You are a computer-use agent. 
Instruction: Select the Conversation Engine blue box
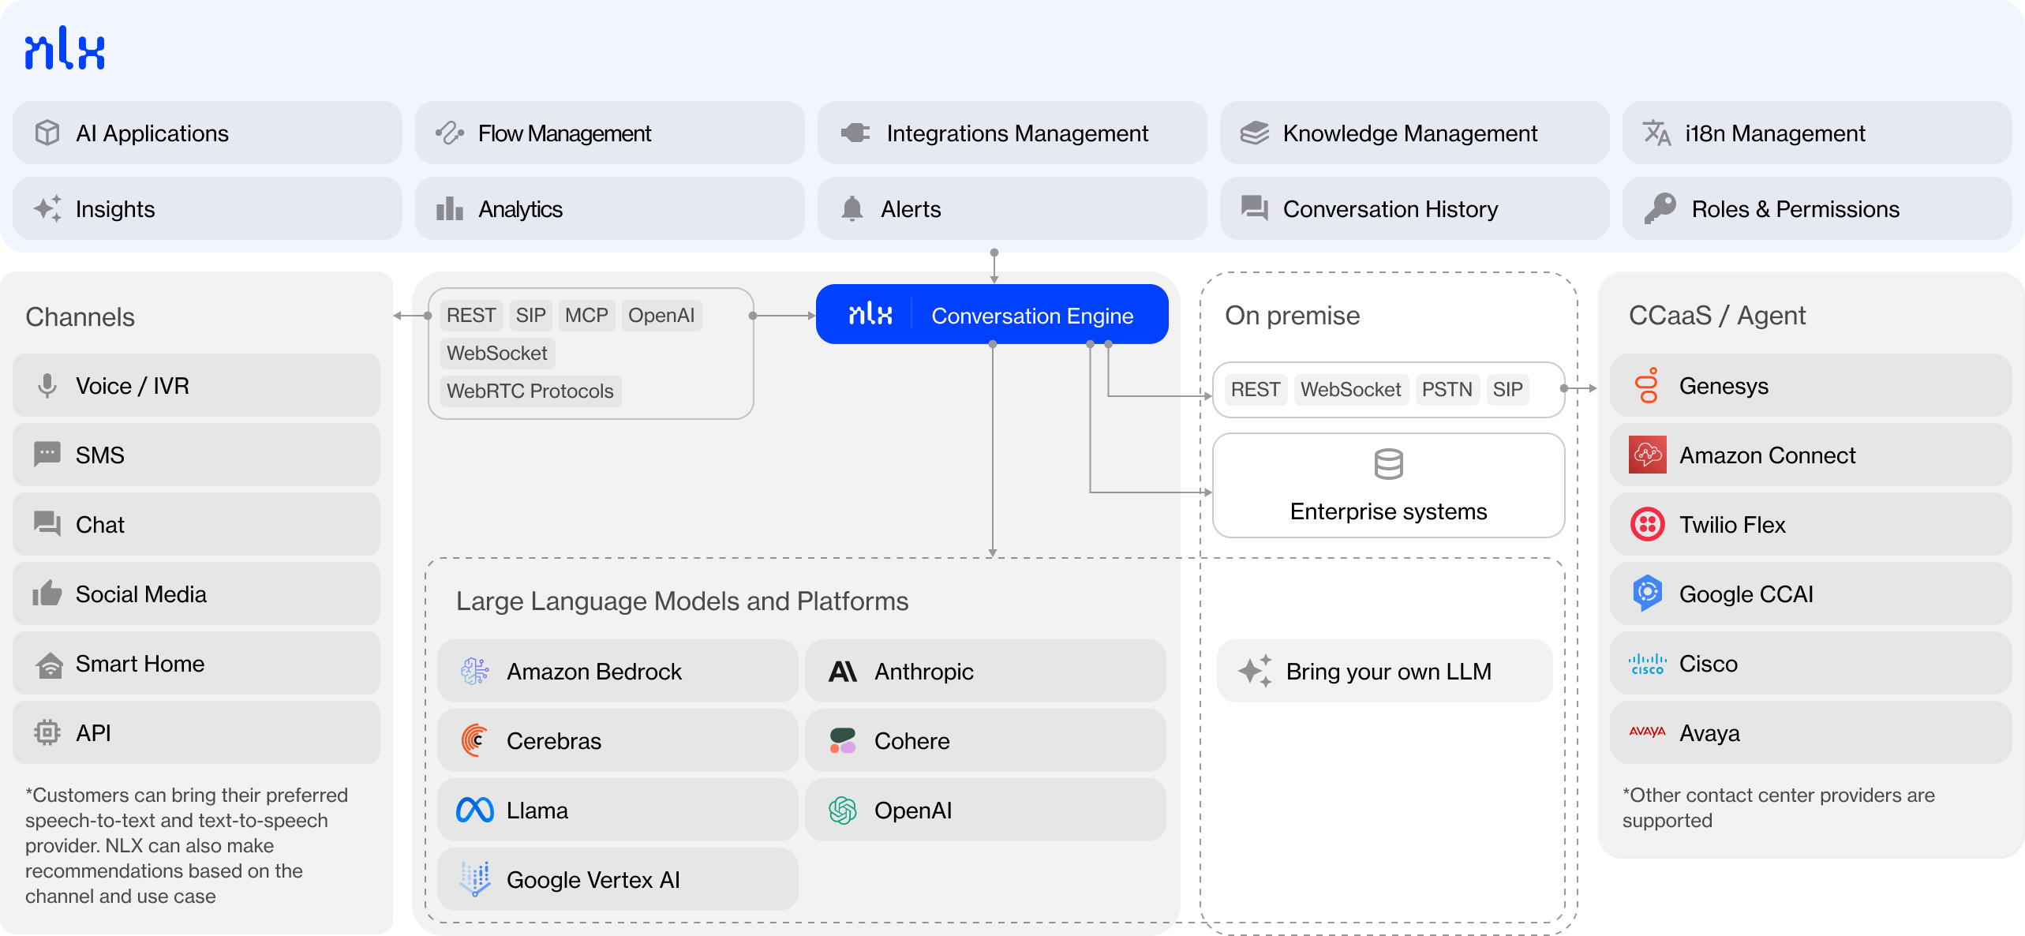coord(992,315)
